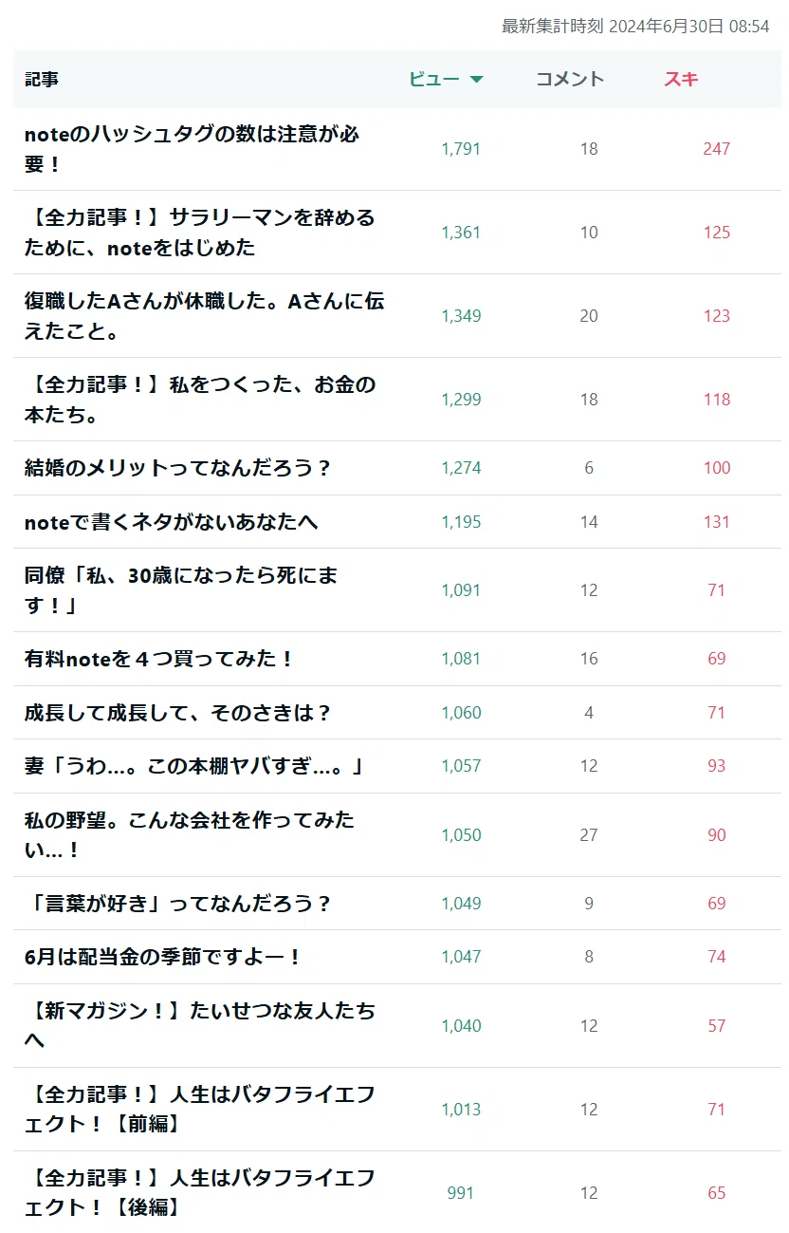Open article 私をつくった、お金の本たち

(x=199, y=400)
